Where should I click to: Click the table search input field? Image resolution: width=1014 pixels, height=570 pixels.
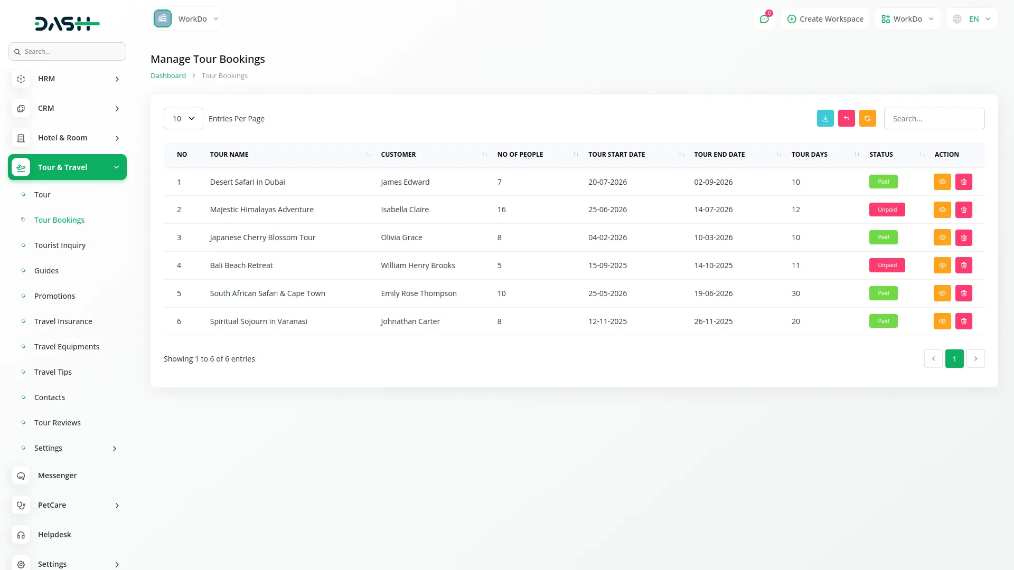(x=934, y=118)
